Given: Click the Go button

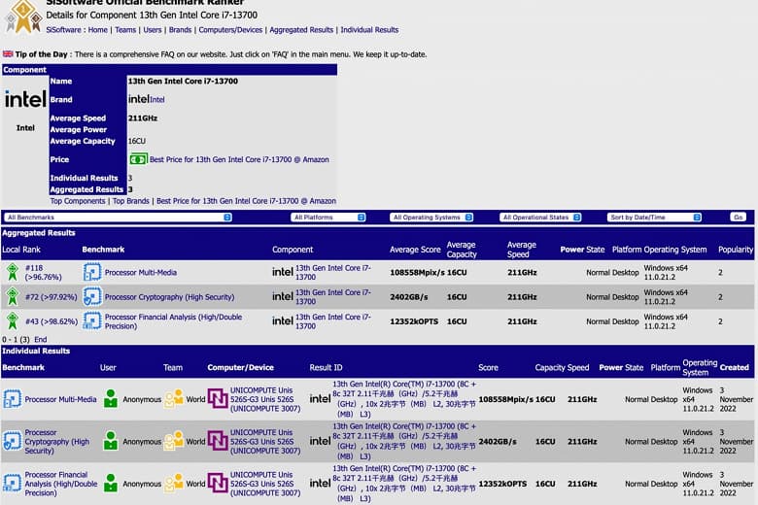Looking at the screenshot, I should [739, 218].
